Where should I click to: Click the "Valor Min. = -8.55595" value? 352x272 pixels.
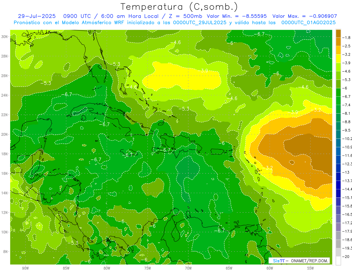pyautogui.click(x=237, y=16)
